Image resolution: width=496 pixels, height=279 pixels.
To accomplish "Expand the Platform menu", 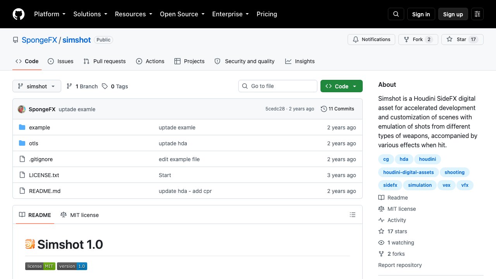I will 50,14.
